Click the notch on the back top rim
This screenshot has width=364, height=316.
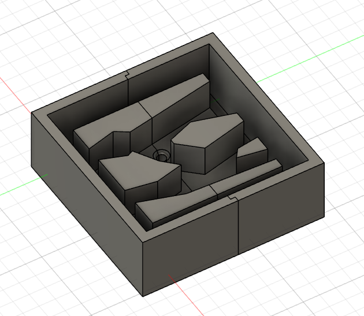coord(127,74)
